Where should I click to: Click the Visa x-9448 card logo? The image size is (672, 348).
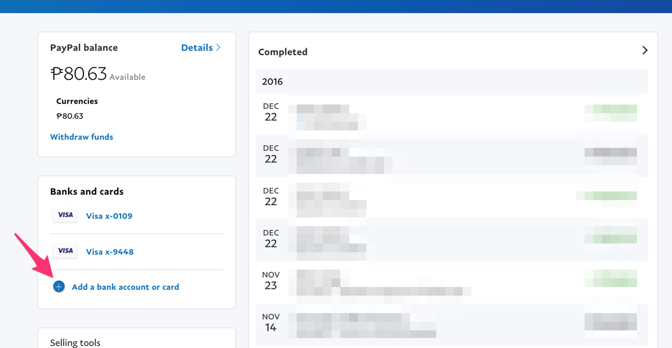coord(65,251)
